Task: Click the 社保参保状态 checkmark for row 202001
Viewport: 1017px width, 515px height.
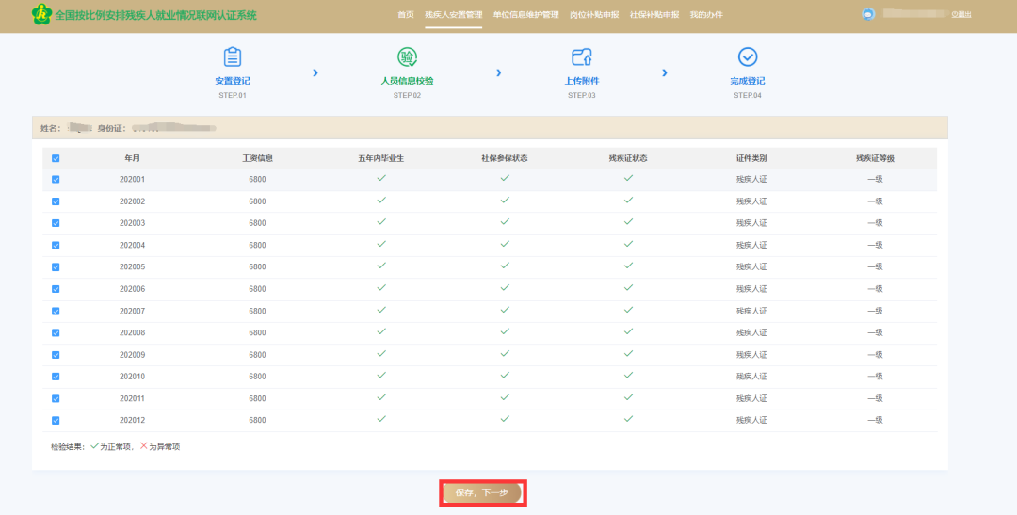Action: tap(505, 178)
